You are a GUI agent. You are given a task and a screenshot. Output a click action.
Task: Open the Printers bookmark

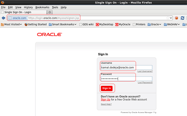click(139, 24)
